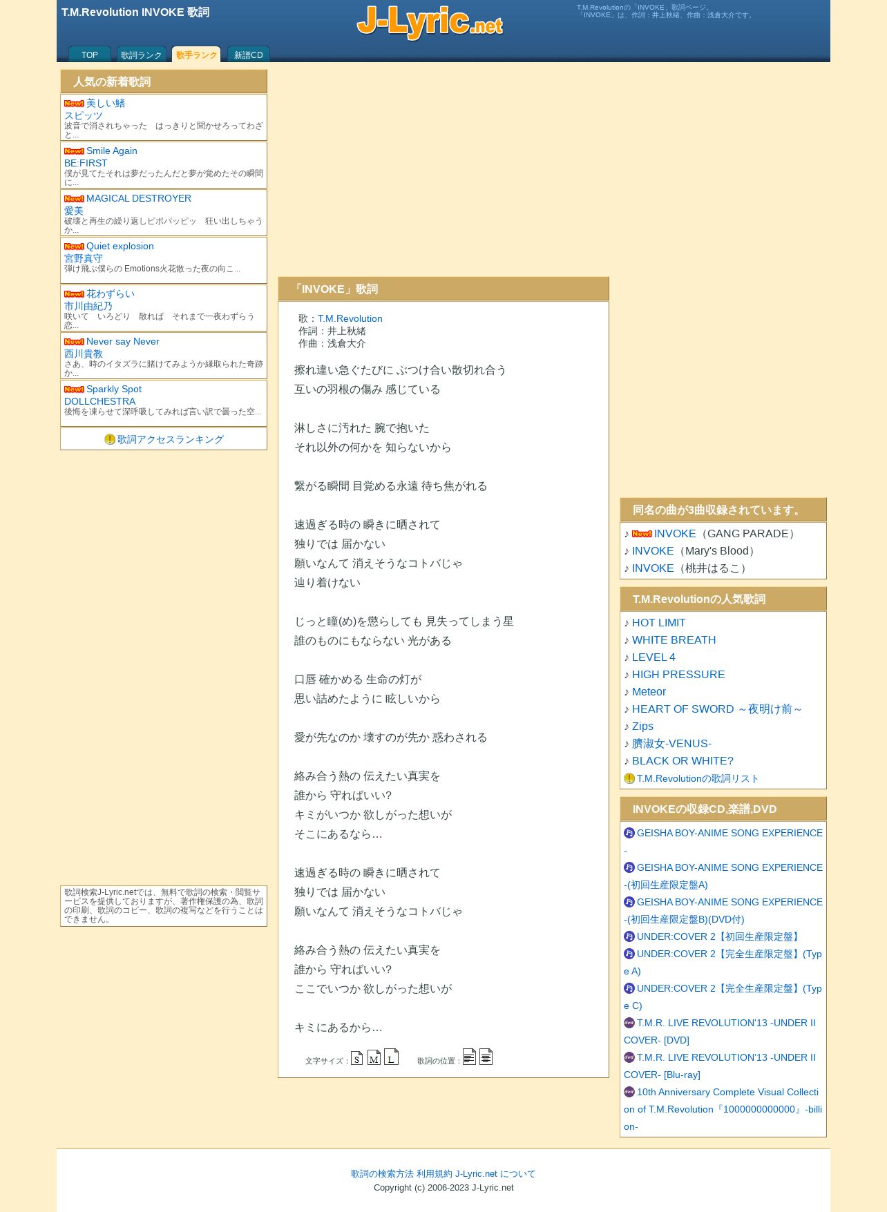Open artist 市川由紀乃 page
887x1212 pixels.
[88, 306]
